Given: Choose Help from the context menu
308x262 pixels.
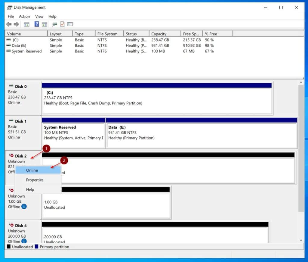Looking at the screenshot, I should 38,189.
